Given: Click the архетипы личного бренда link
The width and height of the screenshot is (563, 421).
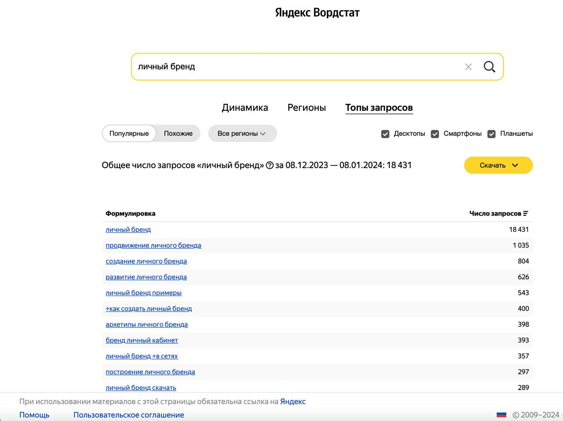Looking at the screenshot, I should click(146, 325).
